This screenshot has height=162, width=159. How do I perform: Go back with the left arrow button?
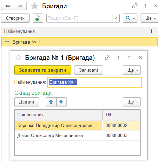click(8, 6)
